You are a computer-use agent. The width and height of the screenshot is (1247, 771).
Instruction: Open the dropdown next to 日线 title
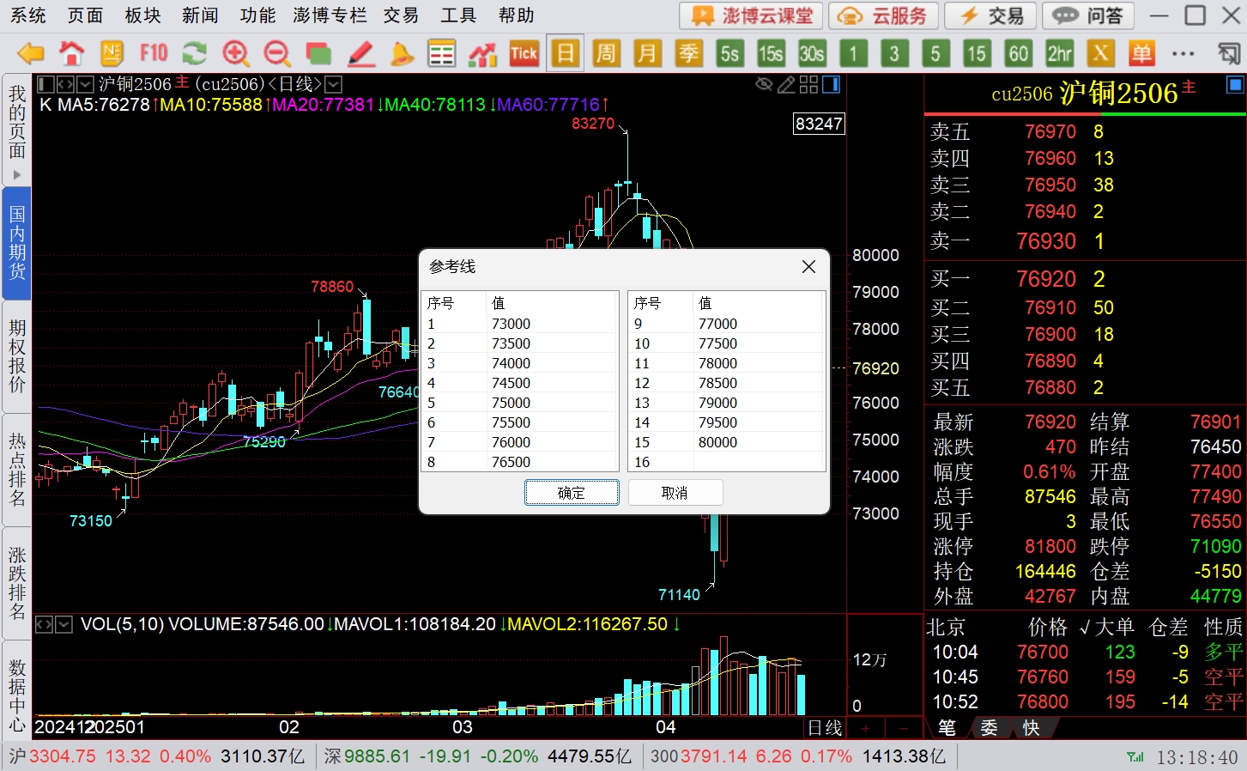(x=333, y=84)
